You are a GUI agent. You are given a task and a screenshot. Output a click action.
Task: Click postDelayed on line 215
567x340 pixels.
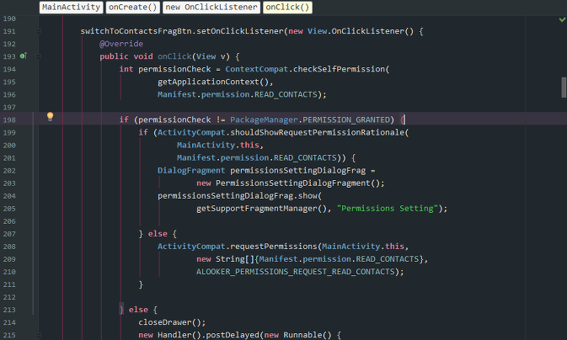tap(233, 335)
